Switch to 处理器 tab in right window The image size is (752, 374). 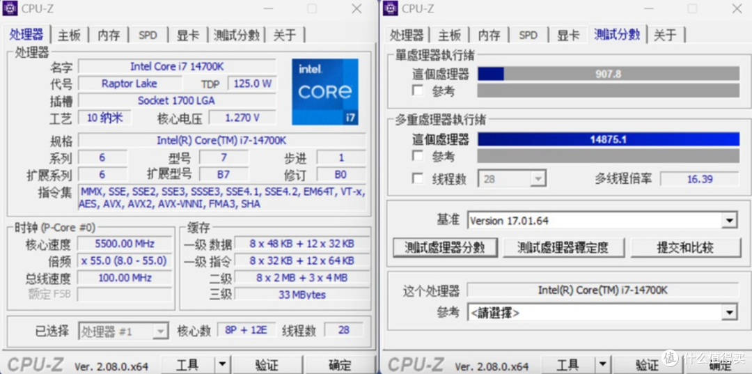pyautogui.click(x=406, y=35)
